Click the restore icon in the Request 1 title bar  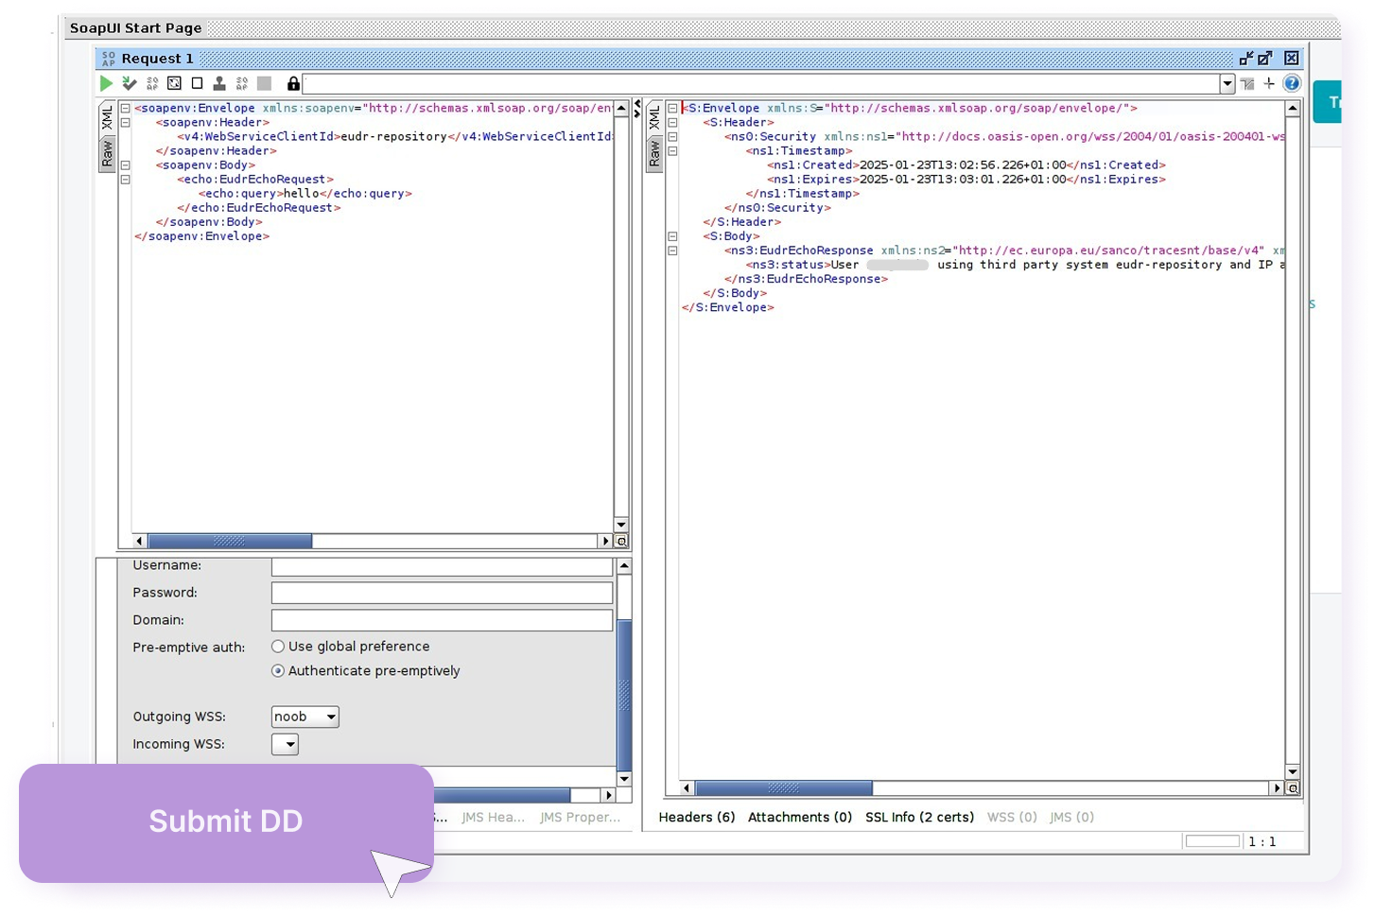pos(1246,59)
